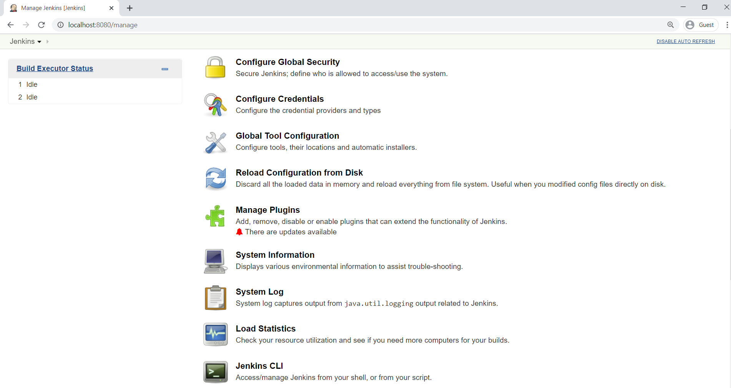
Task: Open Load Statistics link
Action: click(x=266, y=329)
